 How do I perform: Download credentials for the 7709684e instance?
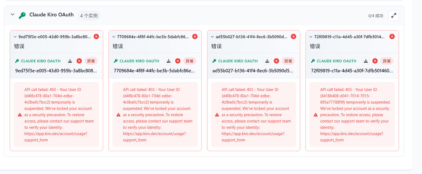(x=169, y=61)
